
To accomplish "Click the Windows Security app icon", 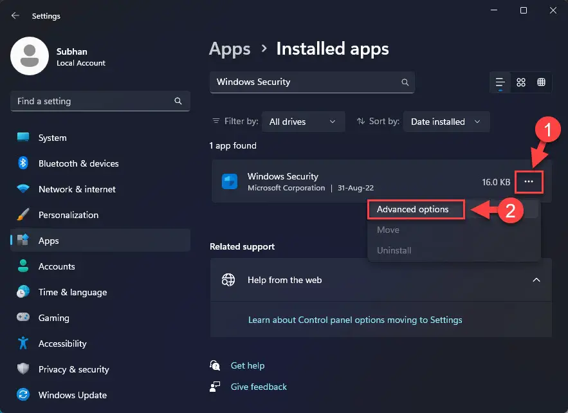I will coord(230,181).
